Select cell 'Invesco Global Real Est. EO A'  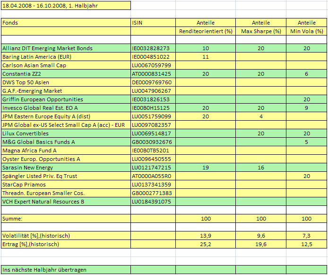66,108
